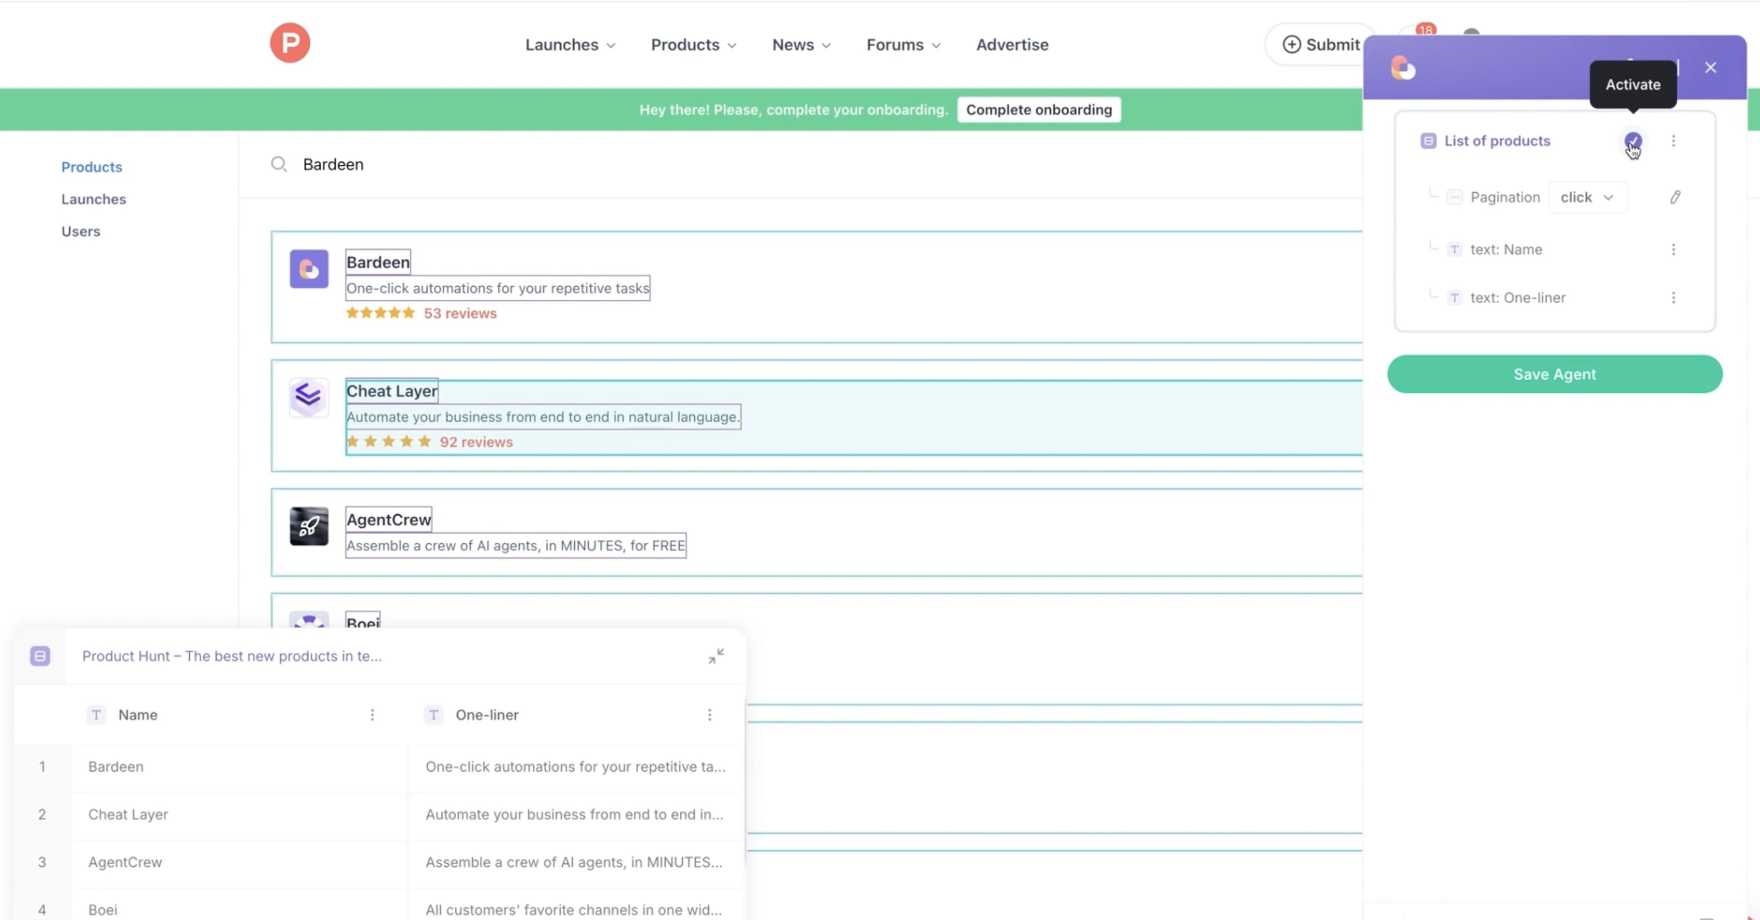Click Complete onboarding button

(1039, 110)
